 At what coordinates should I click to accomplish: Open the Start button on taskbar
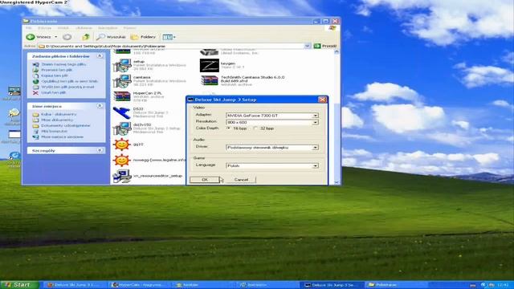pyautogui.click(x=19, y=285)
